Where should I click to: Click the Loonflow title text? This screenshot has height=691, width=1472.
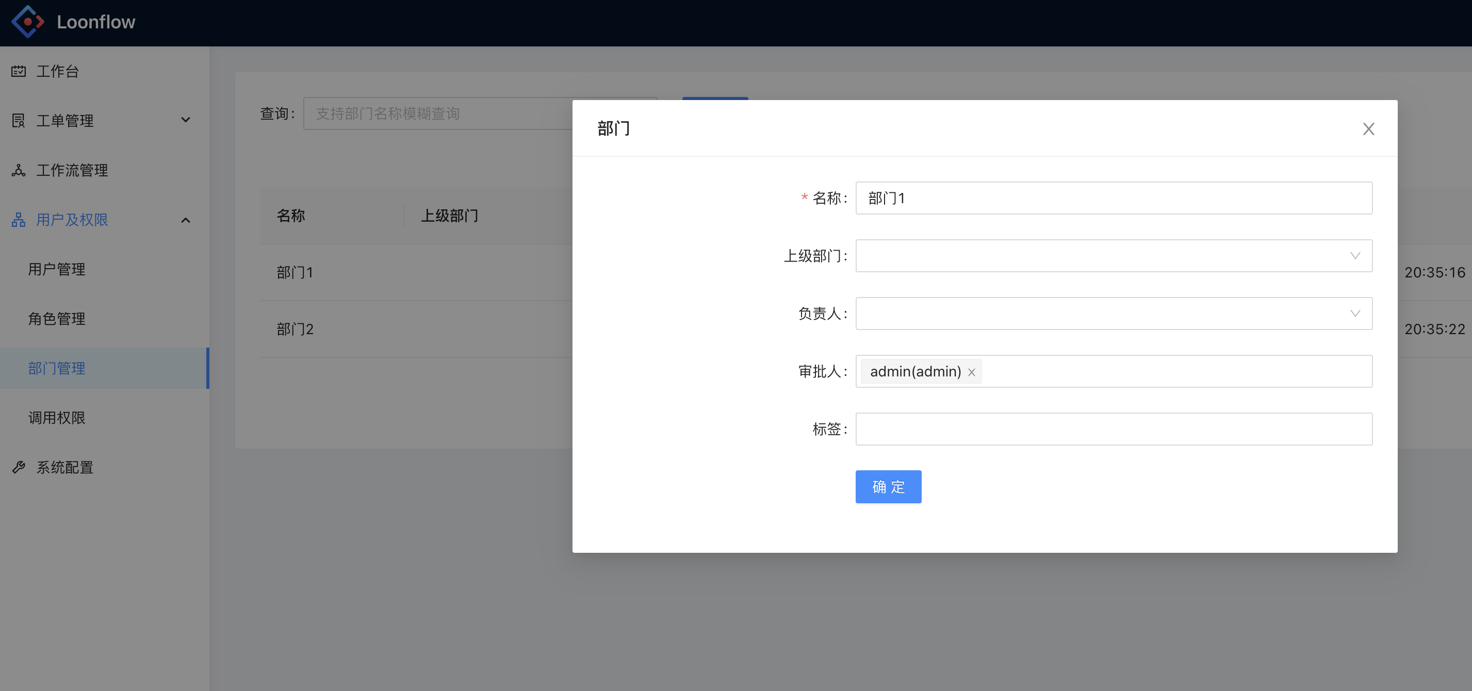(x=96, y=22)
